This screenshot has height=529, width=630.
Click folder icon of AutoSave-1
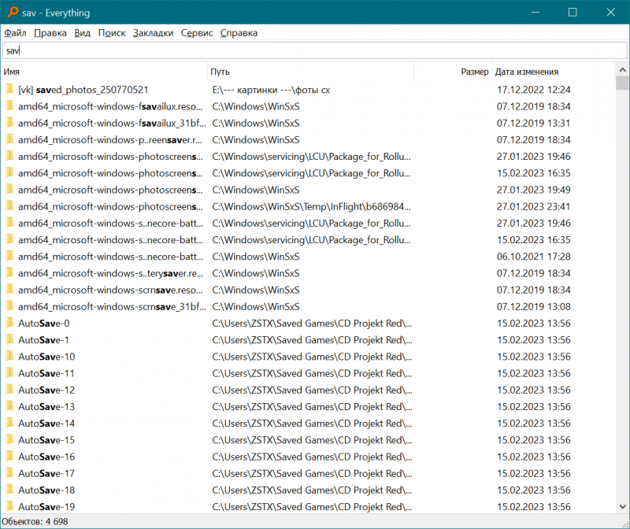click(10, 340)
